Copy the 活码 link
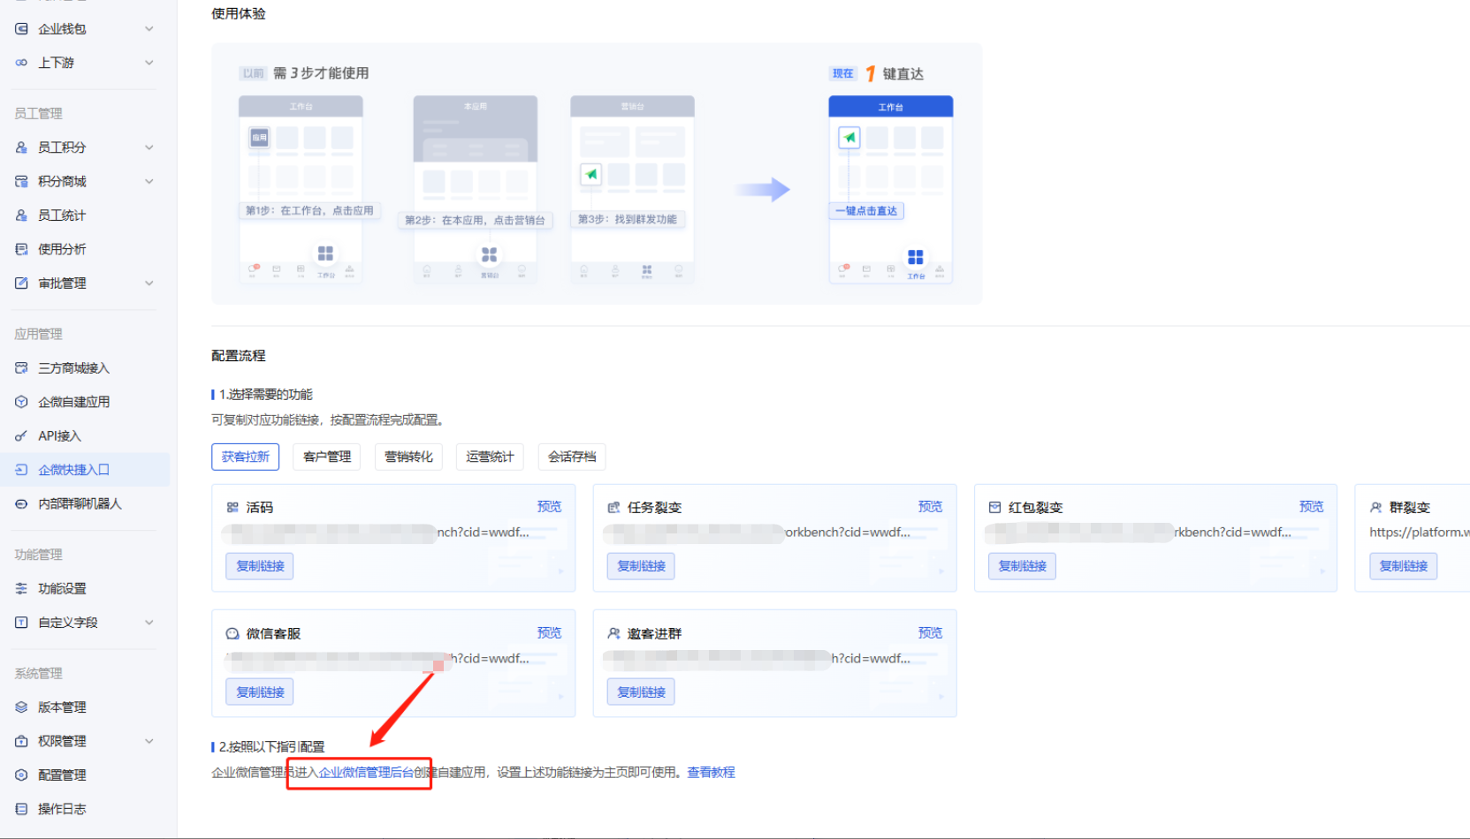The width and height of the screenshot is (1470, 839). click(260, 566)
